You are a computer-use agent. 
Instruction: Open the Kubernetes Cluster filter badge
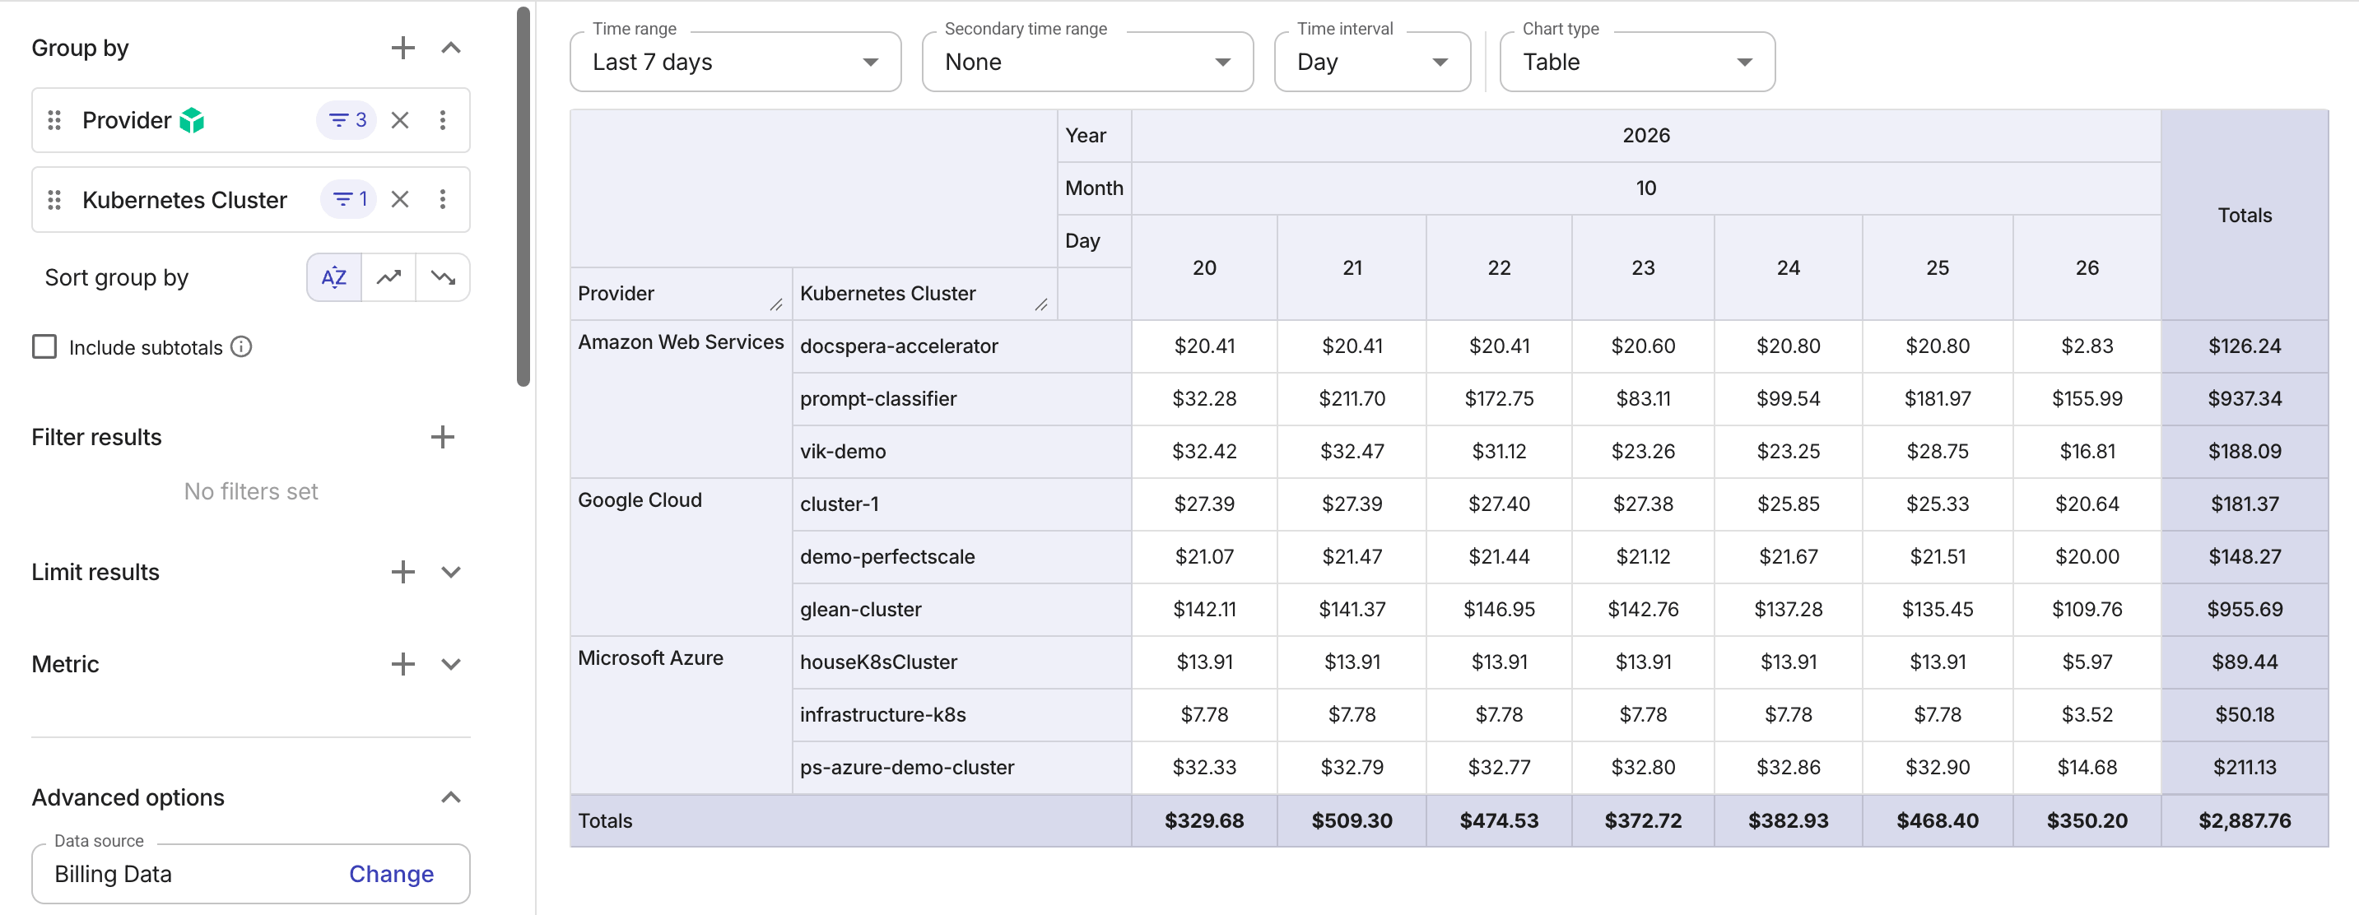click(x=349, y=200)
